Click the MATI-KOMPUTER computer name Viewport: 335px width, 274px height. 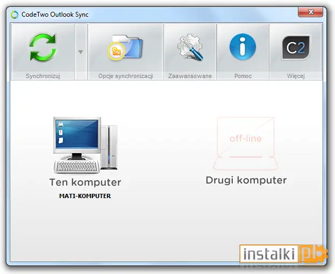(85, 196)
